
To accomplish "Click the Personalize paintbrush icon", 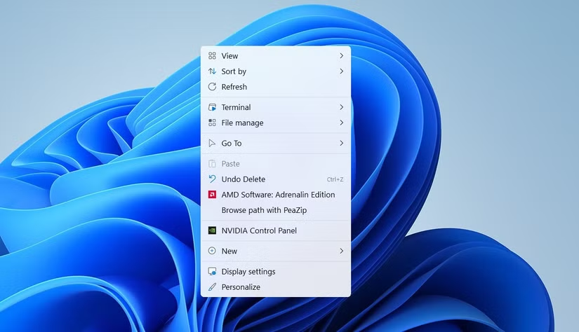I will click(212, 287).
